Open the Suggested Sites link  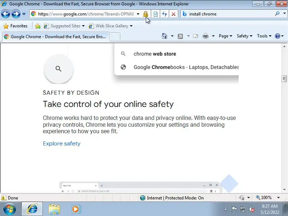(64, 26)
